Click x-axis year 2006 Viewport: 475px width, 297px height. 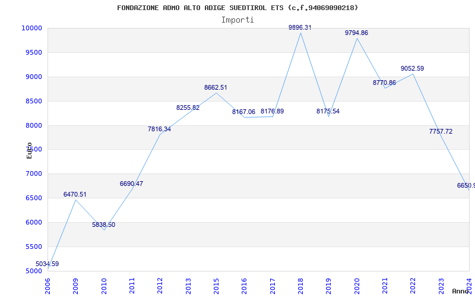(47, 286)
